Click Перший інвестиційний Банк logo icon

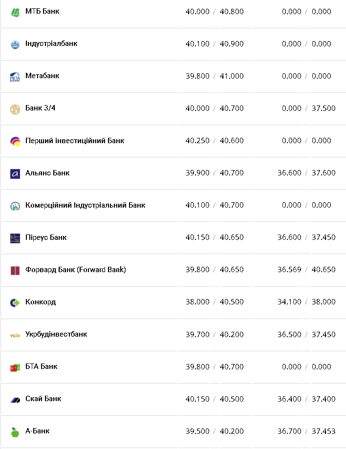click(15, 141)
